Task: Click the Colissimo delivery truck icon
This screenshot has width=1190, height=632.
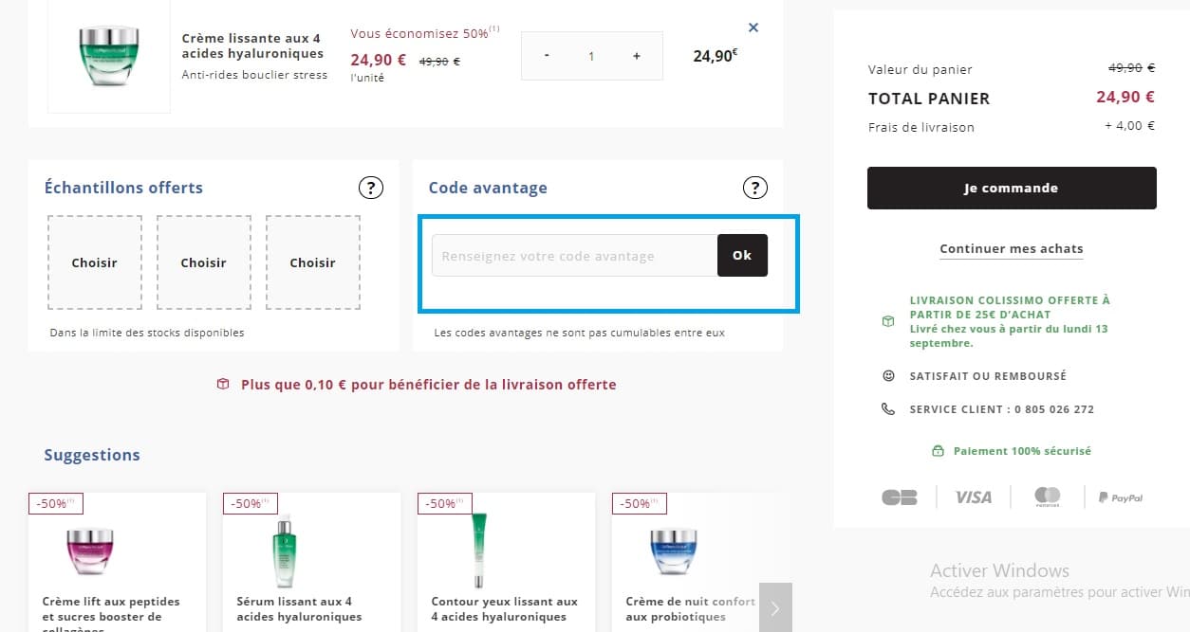Action: [x=887, y=321]
